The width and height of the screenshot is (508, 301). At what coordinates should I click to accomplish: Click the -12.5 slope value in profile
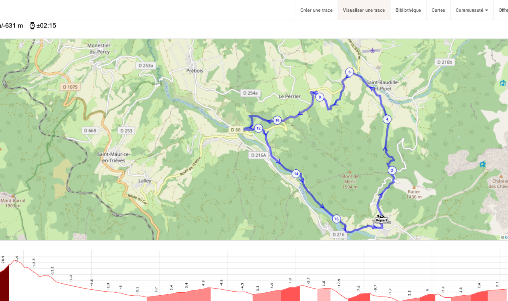(34, 263)
